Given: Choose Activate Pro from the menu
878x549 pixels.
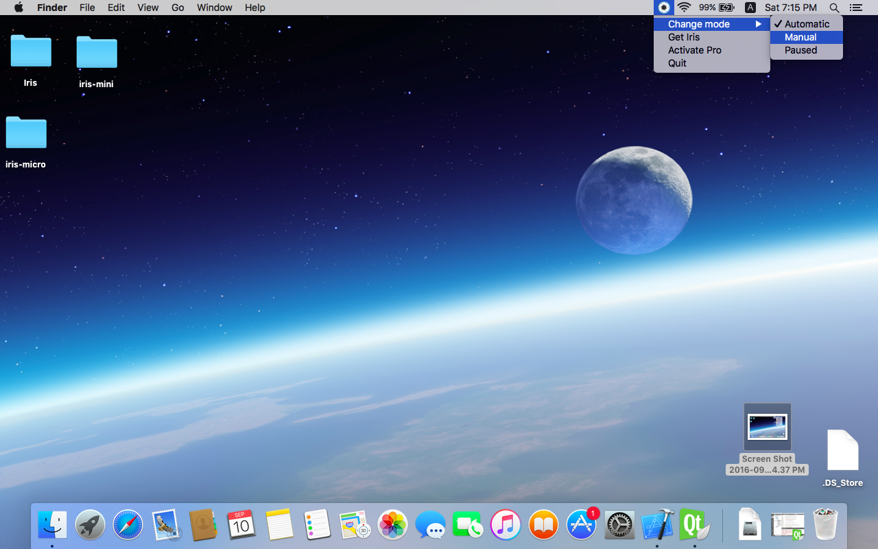Looking at the screenshot, I should pyautogui.click(x=712, y=50).
